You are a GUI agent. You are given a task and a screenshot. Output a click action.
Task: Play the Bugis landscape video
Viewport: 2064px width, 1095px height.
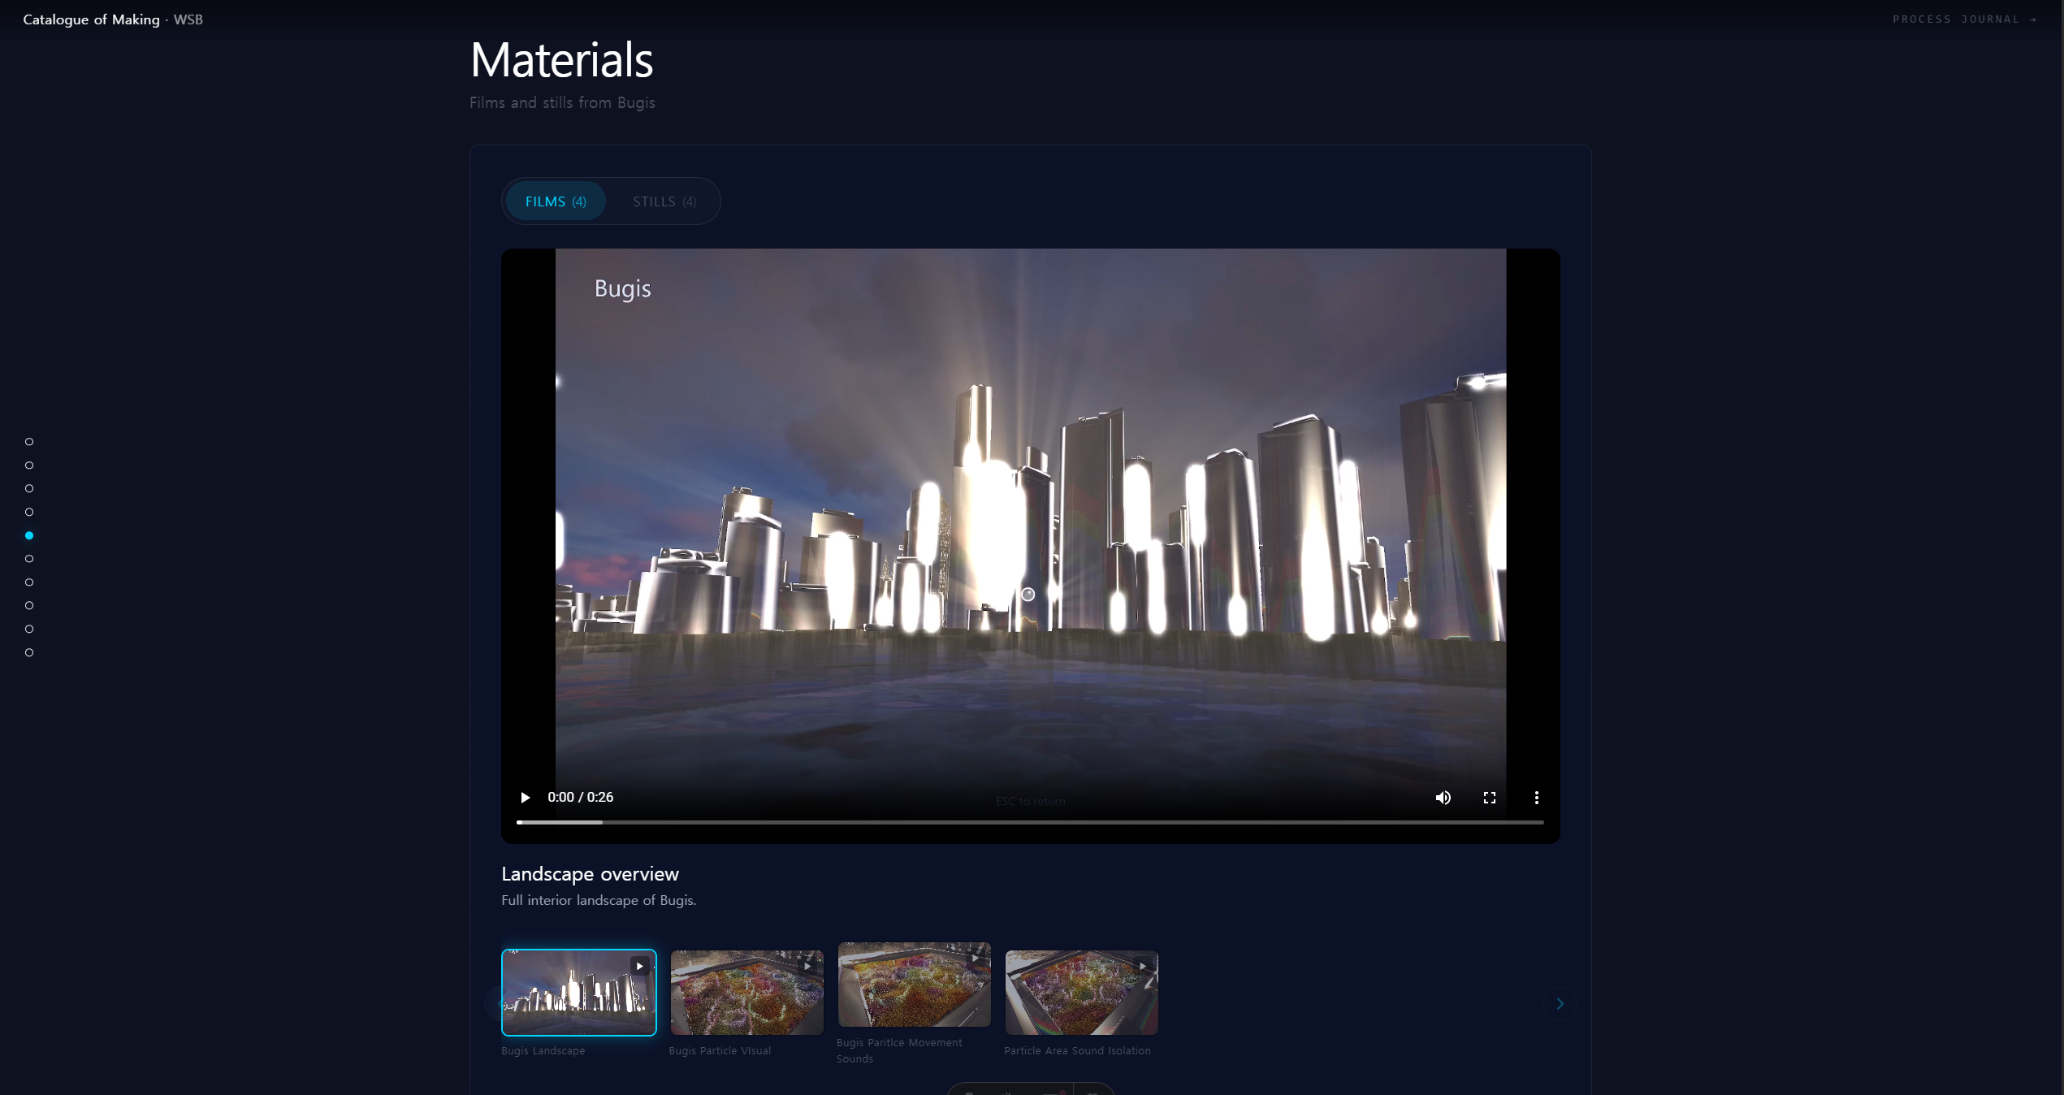tap(525, 798)
